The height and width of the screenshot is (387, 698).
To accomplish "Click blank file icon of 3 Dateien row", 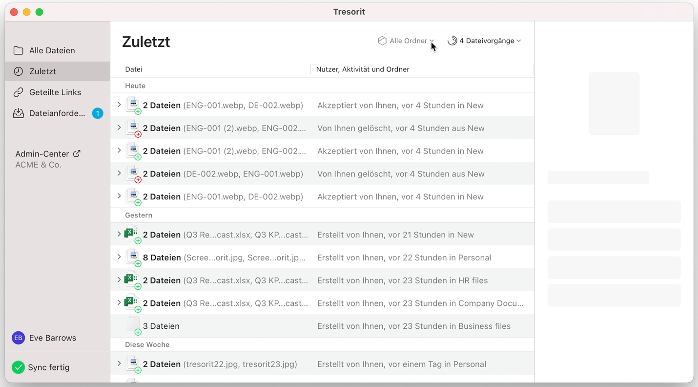I will pos(133,325).
